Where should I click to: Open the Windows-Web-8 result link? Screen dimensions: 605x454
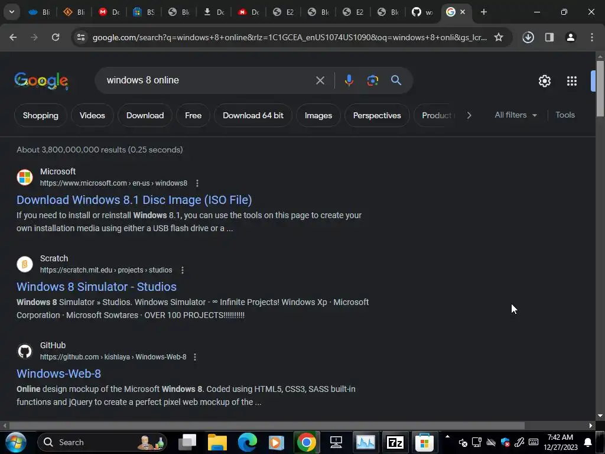(58, 374)
